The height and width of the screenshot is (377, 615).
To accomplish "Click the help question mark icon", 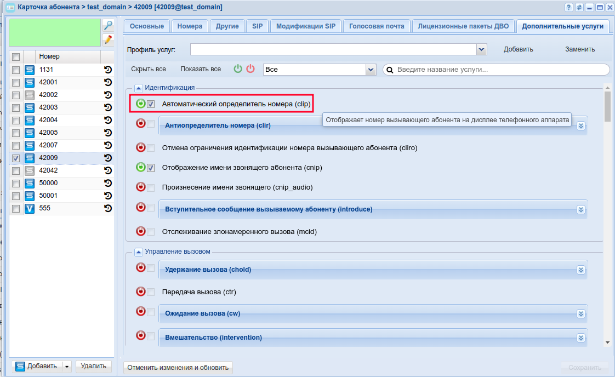I will (568, 8).
